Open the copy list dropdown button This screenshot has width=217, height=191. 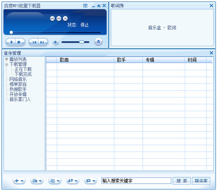point(55,181)
